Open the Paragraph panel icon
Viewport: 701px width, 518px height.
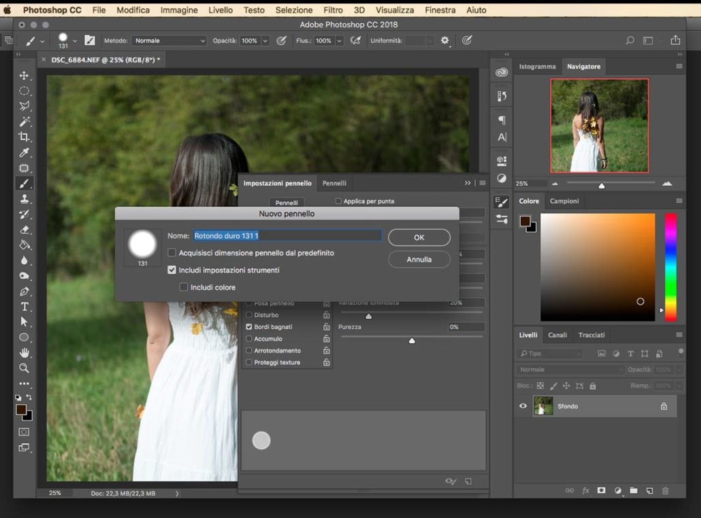tap(502, 120)
